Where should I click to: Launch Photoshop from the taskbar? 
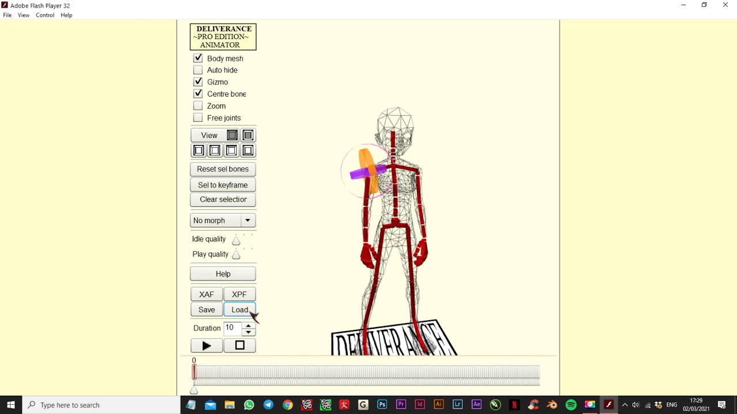pos(382,405)
